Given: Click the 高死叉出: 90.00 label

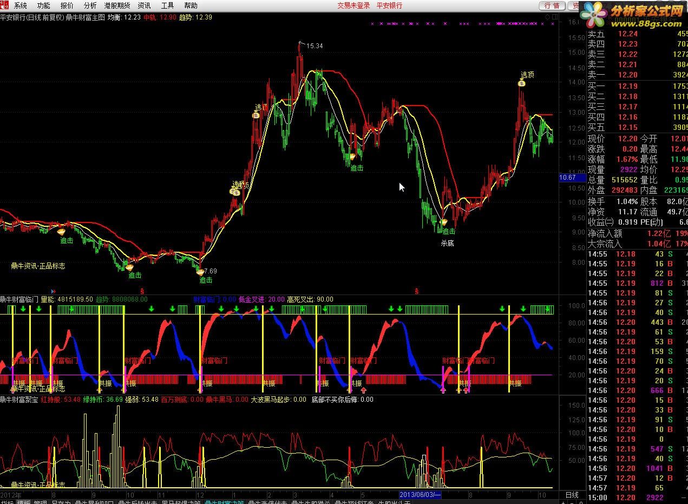Looking at the screenshot, I should click(310, 299).
